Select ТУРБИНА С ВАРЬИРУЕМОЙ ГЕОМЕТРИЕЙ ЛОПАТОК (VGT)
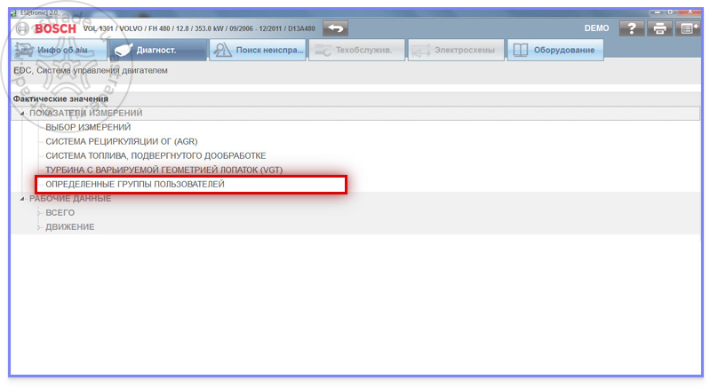Screen dimensions: 710x388 (x=164, y=170)
